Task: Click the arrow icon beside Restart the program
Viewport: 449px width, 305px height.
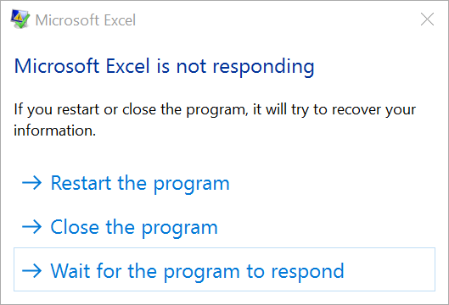Action: click(x=31, y=183)
